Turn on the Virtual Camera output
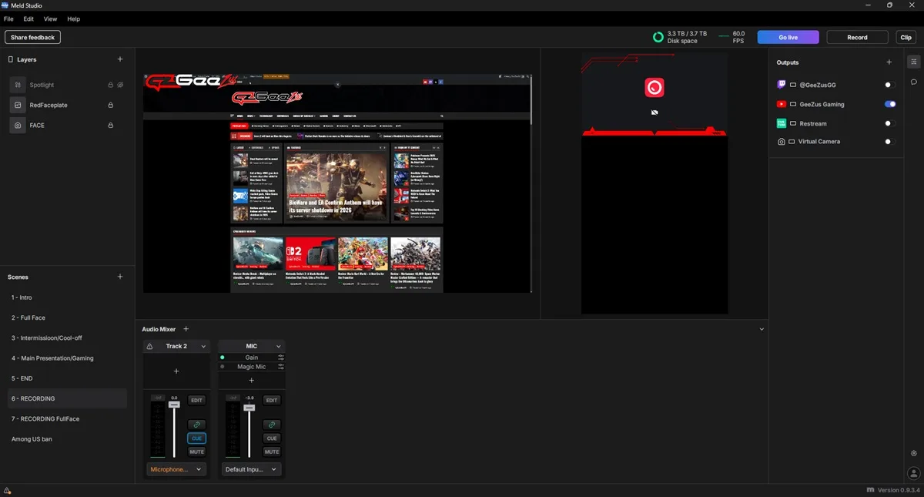Image resolution: width=924 pixels, height=497 pixels. coord(890,142)
